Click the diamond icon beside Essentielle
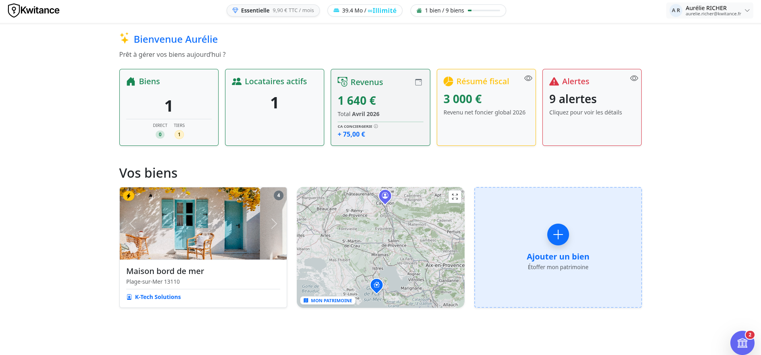761x355 pixels. point(236,10)
